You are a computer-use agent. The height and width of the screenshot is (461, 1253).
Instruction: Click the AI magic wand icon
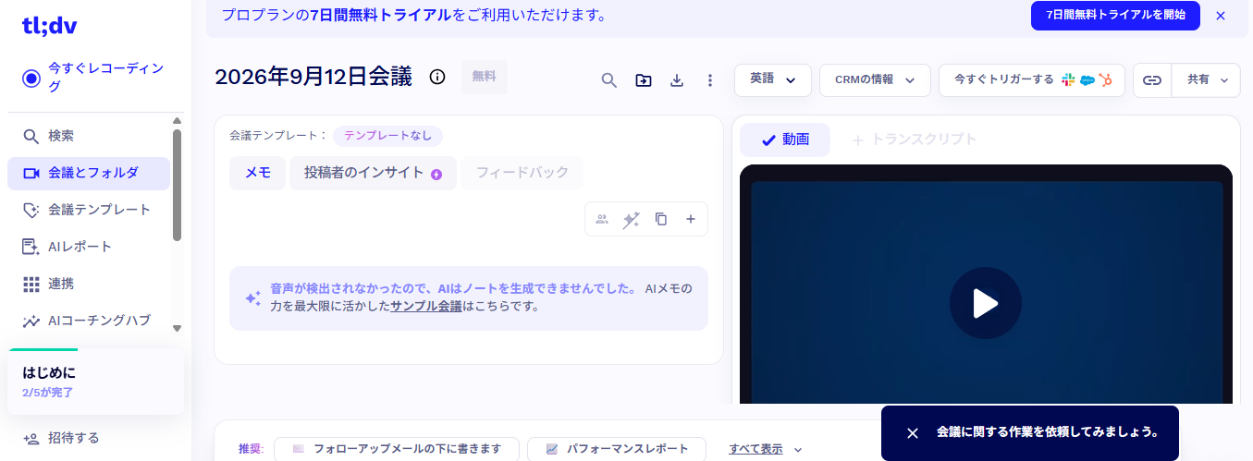click(632, 219)
